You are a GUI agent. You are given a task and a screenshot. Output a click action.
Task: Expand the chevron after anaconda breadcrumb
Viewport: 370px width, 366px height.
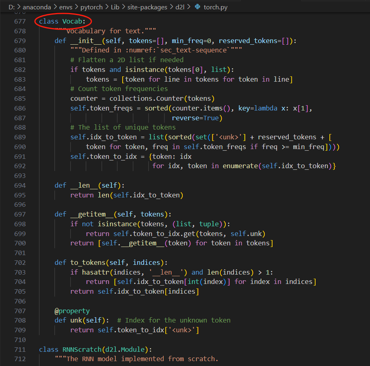coord(55,7)
